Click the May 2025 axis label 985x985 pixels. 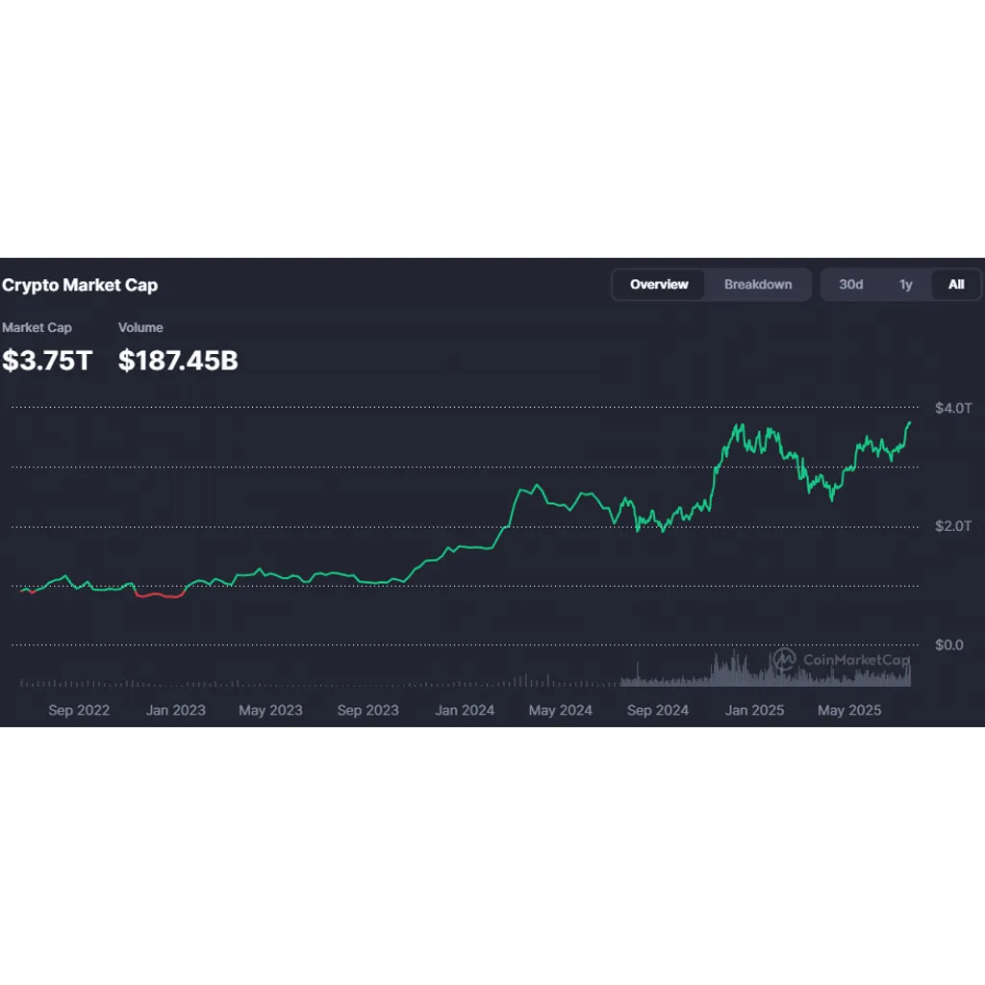(x=848, y=710)
